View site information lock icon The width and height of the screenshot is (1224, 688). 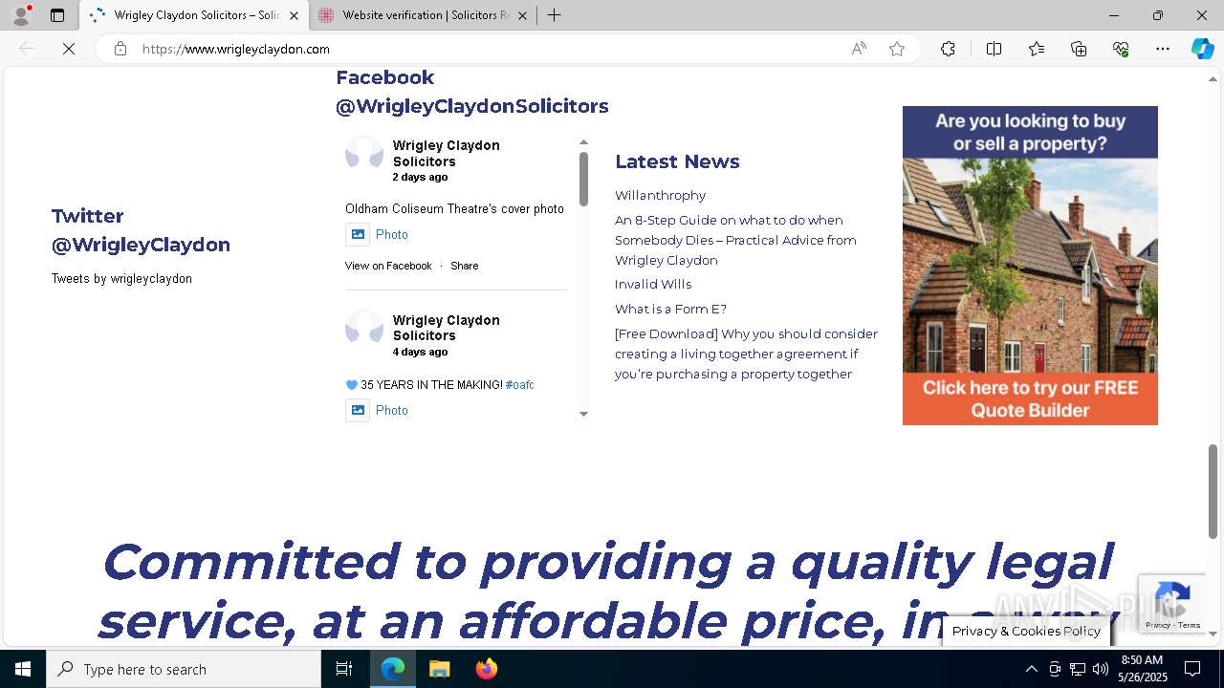(120, 49)
